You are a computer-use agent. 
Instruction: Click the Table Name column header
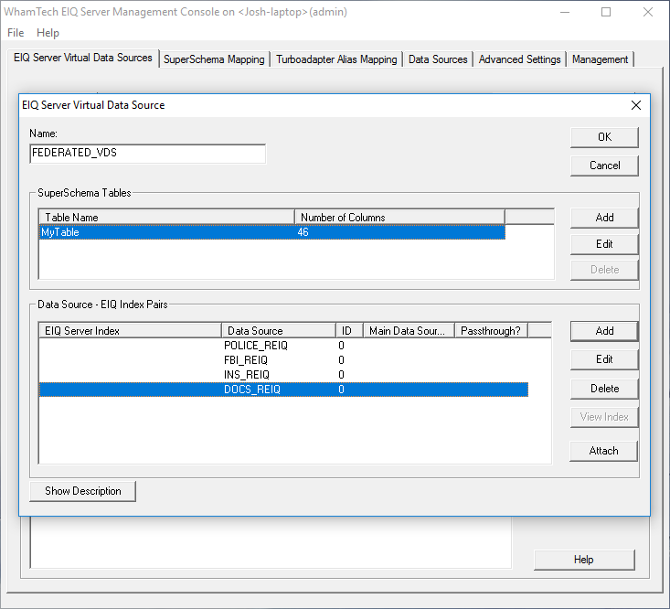[x=166, y=217]
